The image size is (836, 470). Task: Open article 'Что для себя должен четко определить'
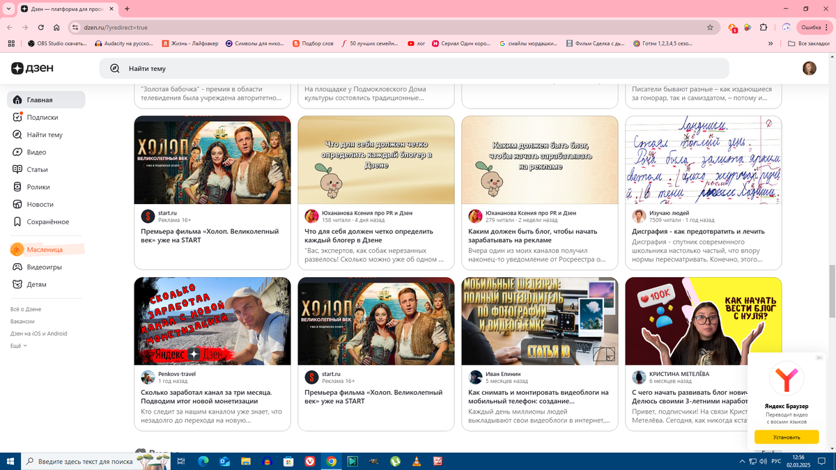tap(369, 235)
